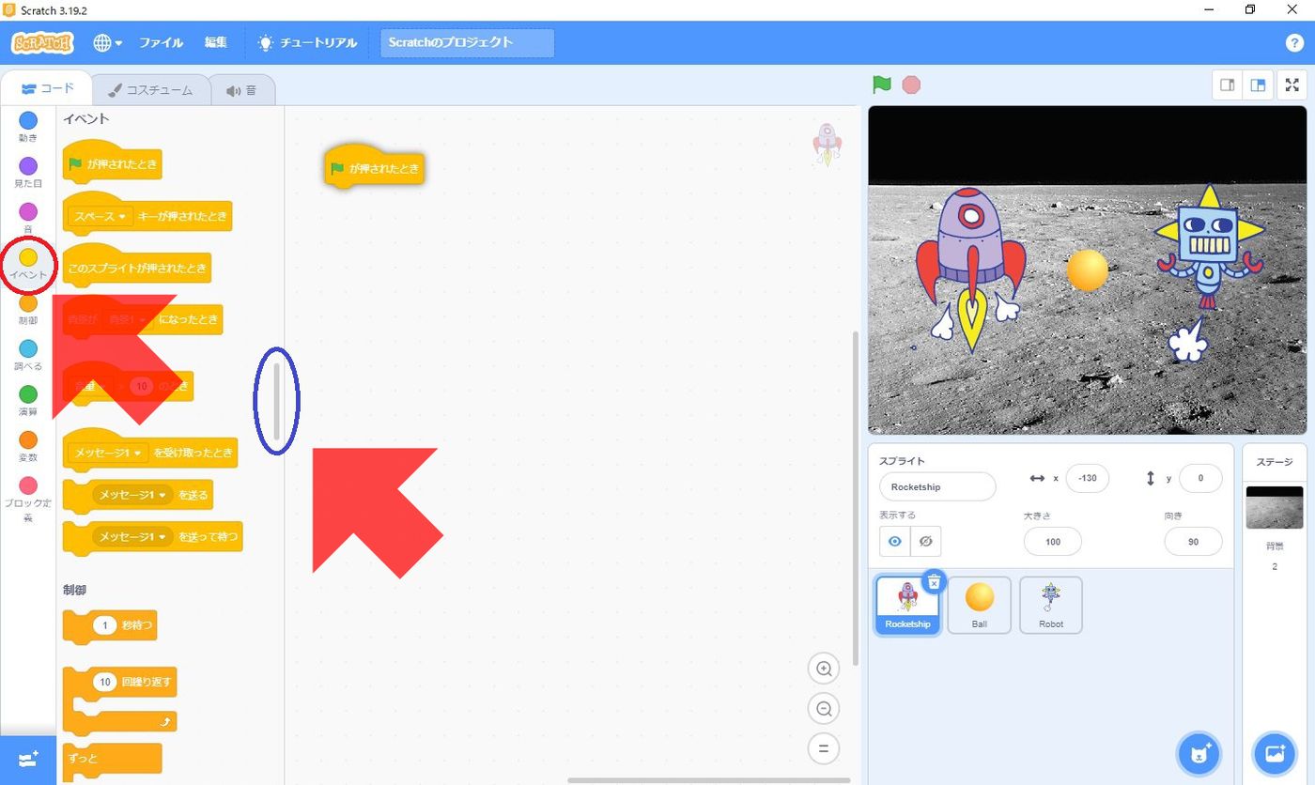Open the メッセージ1 dropdown in を送って待つ block
Screen dimensions: 1315x785
132,537
